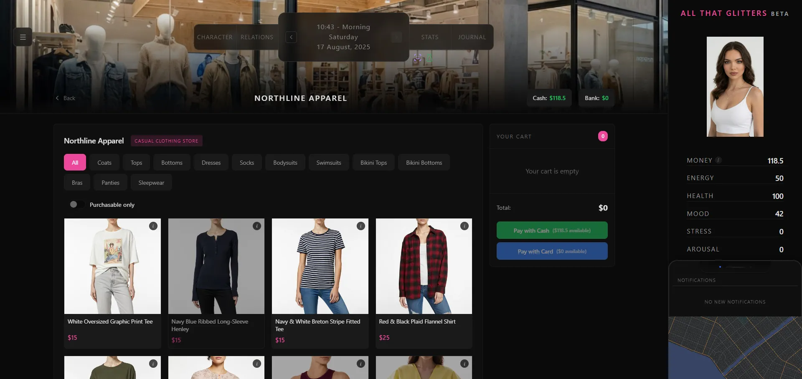
Task: Open info icon on maroon top card
Action: [361, 364]
